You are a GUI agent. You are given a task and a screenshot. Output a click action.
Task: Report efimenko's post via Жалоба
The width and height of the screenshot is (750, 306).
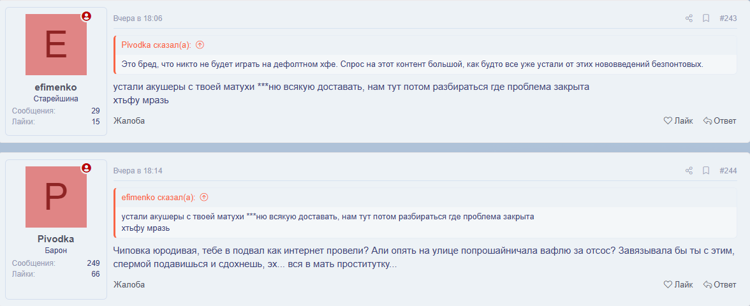pos(129,120)
